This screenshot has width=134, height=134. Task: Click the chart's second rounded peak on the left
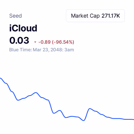[36, 93]
